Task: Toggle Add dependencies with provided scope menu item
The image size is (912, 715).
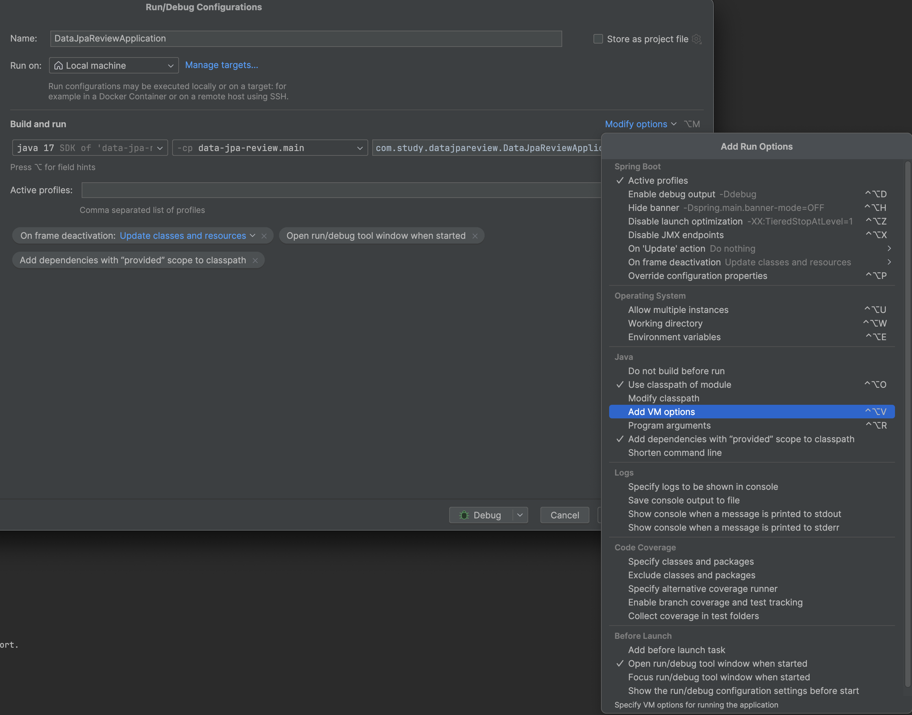Action: [752, 439]
